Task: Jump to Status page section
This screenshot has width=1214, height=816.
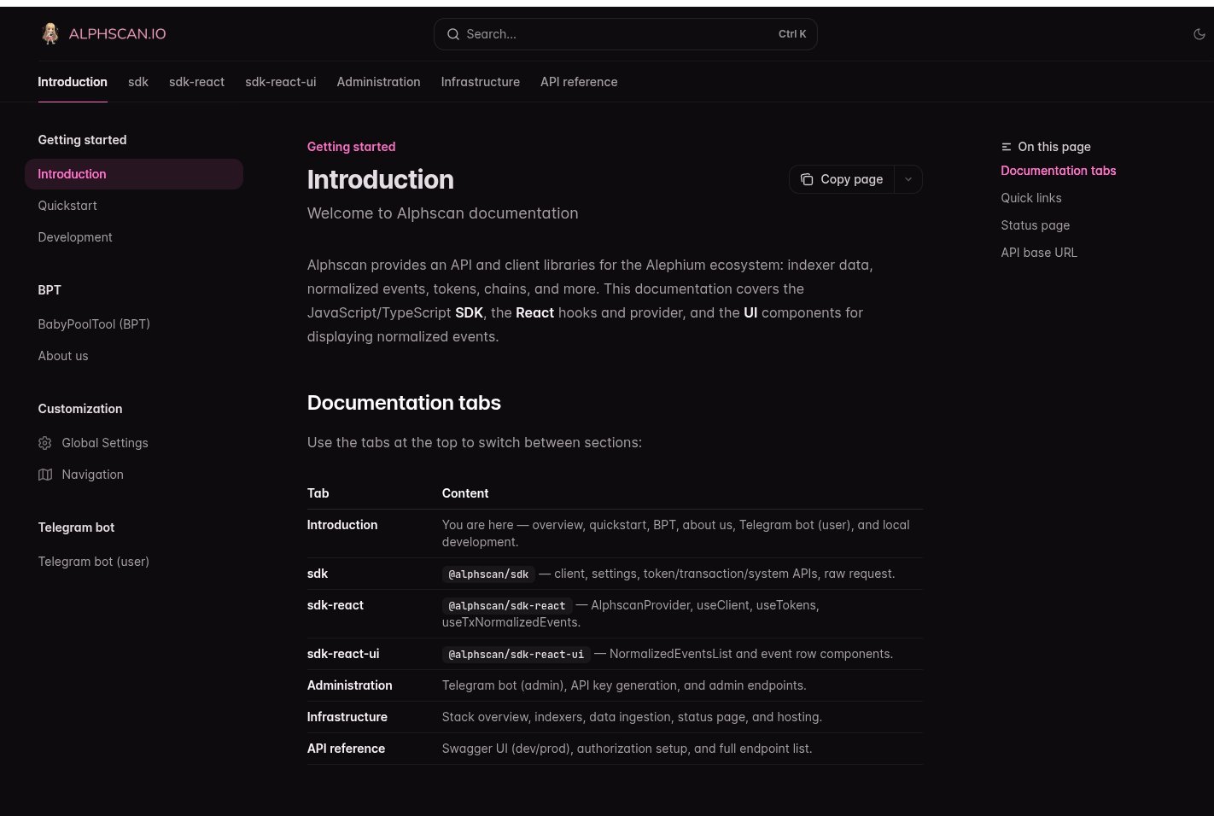Action: [x=1035, y=225]
